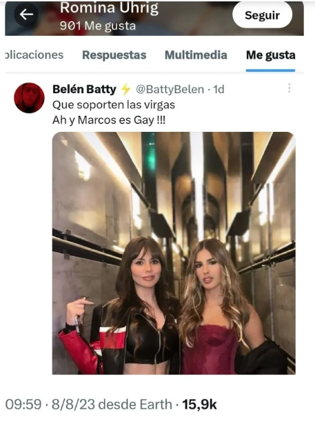Image resolution: width=315 pixels, height=422 pixels.
Task: Select the Me gusta tab
Action: (x=271, y=55)
